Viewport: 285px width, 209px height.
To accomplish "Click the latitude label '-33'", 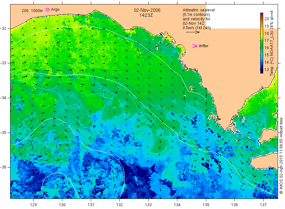I will 3,63.
